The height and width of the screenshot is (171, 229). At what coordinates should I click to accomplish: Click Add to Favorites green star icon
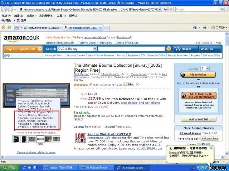pos(9,27)
